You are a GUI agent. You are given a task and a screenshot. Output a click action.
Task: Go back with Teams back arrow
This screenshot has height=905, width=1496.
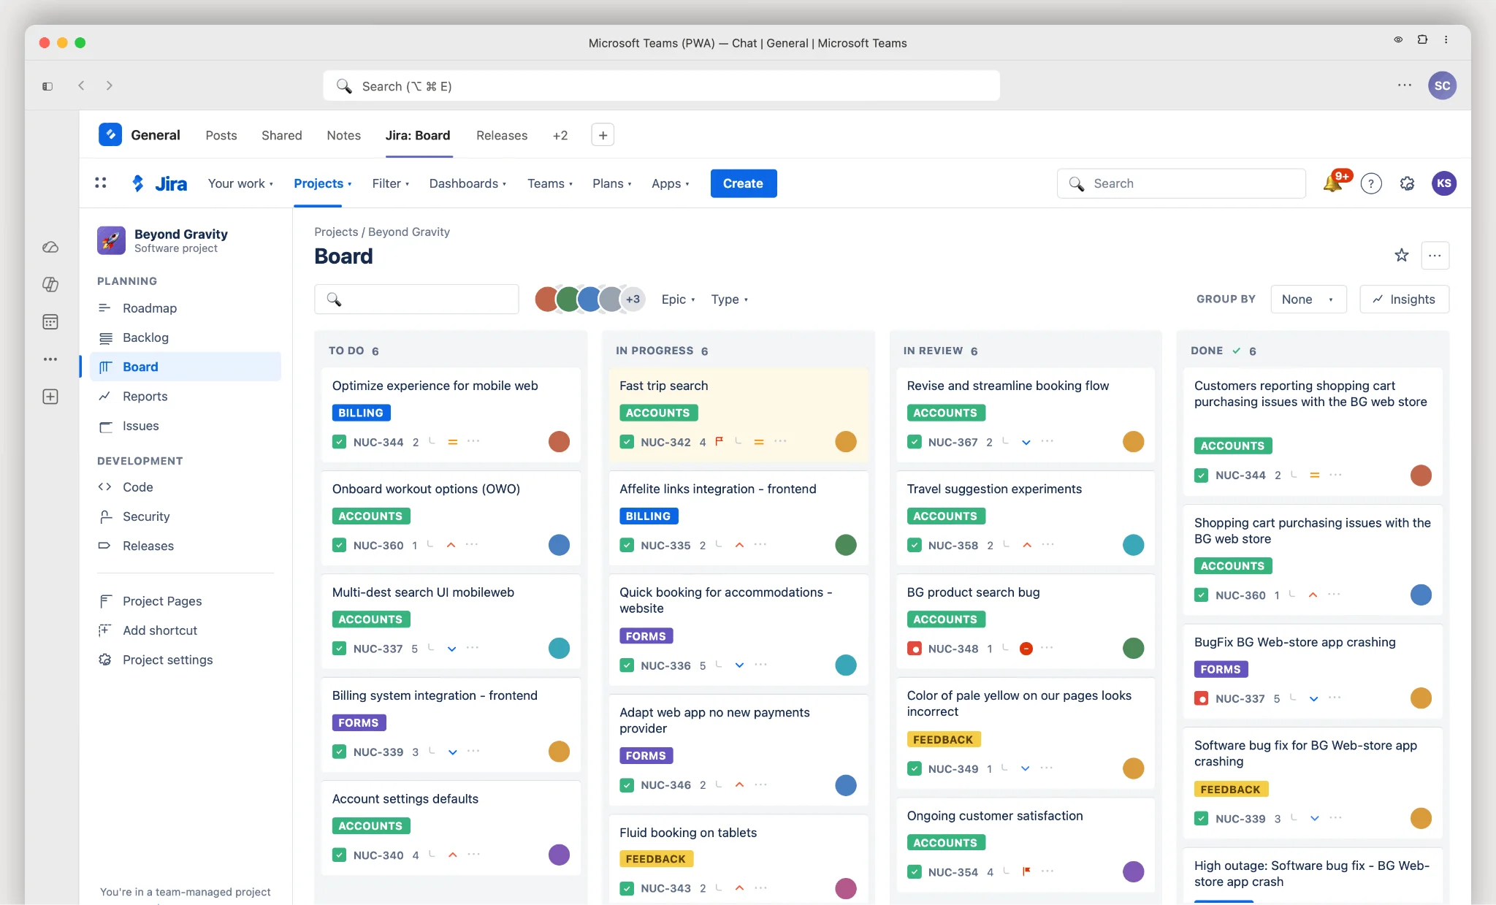click(x=81, y=85)
